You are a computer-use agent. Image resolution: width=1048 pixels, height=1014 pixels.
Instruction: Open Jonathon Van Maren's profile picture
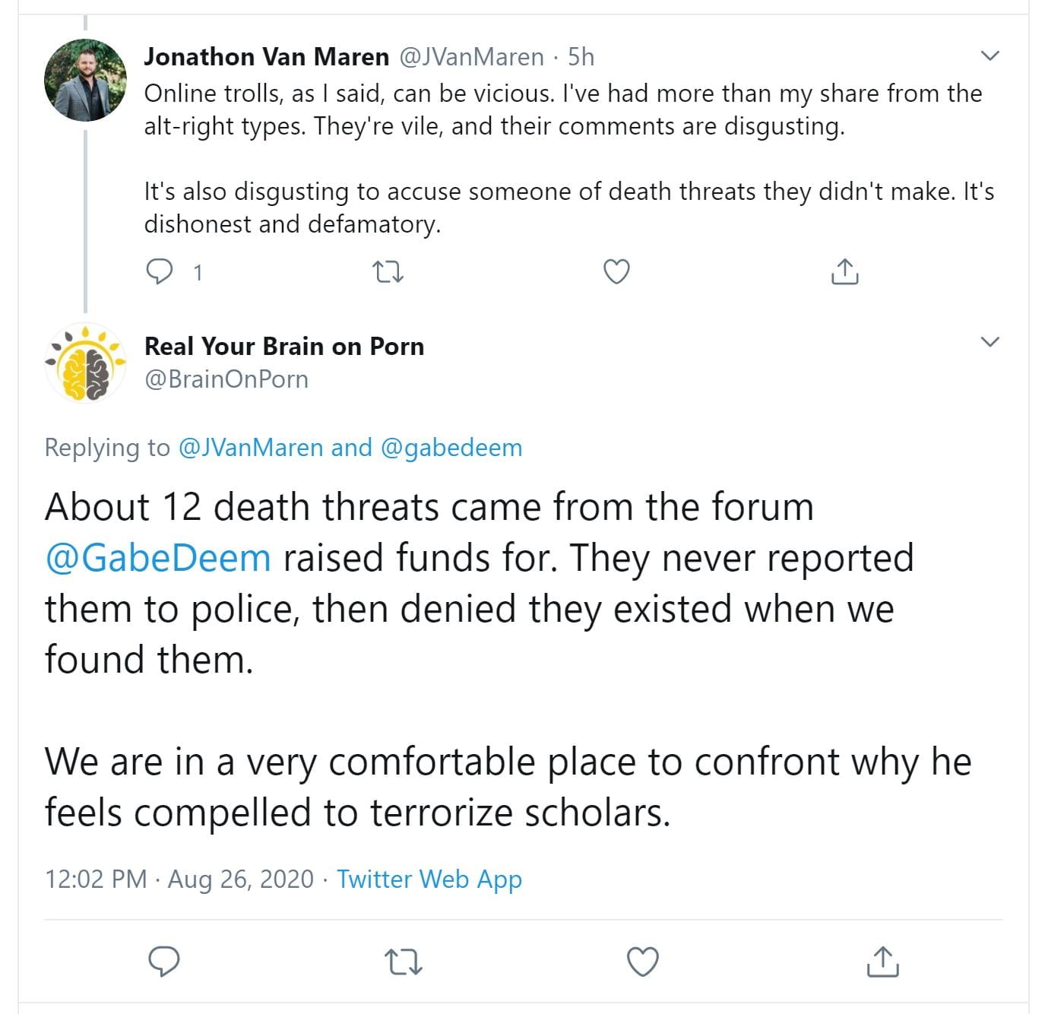point(85,81)
